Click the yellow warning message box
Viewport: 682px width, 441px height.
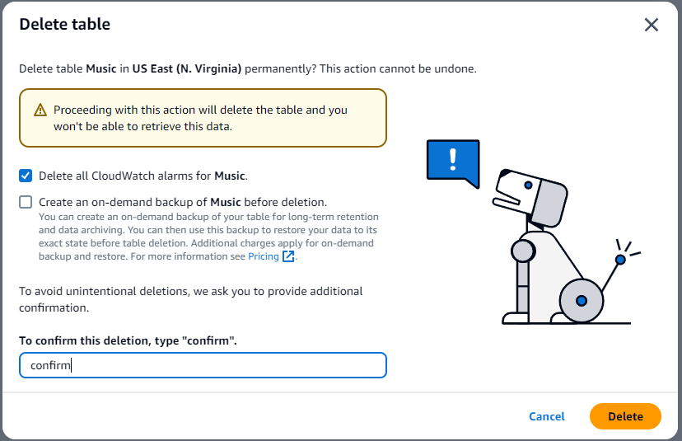[203, 118]
